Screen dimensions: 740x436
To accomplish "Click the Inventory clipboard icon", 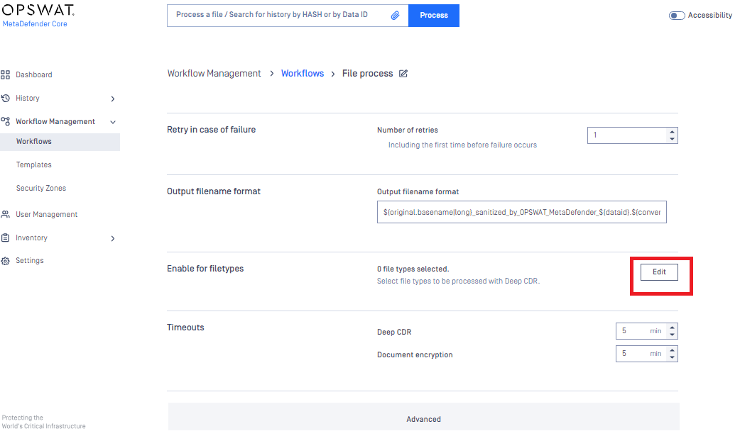I will (x=6, y=238).
